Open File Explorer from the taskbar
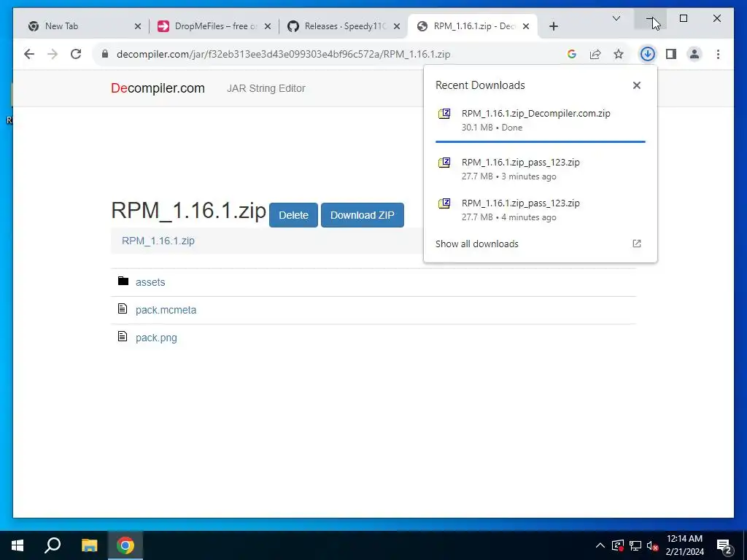Screen dimensions: 747x560 (x=89, y=545)
